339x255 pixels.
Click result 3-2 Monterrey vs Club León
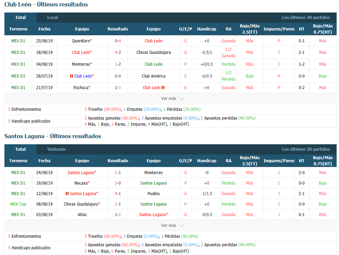tap(118, 64)
